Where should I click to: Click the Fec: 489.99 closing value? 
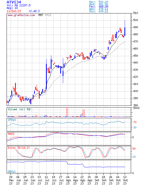pos(99,7)
